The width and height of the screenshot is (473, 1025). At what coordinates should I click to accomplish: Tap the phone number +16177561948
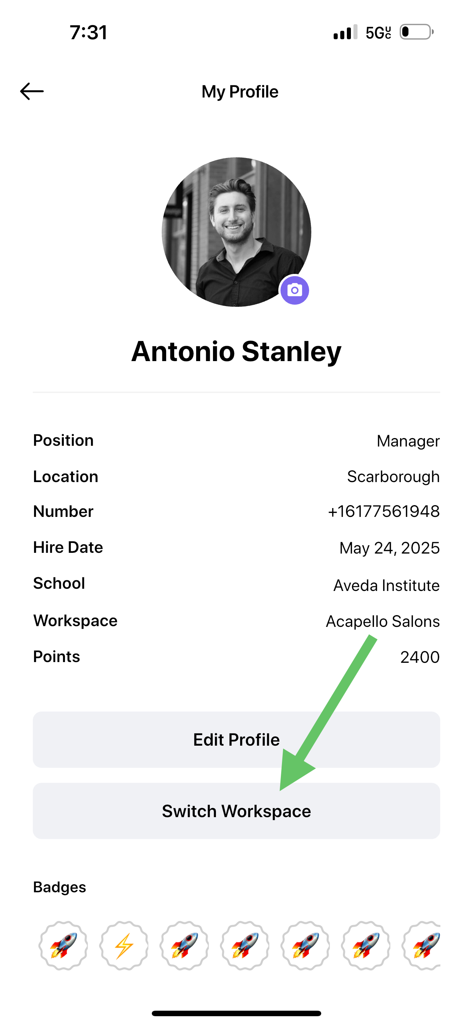(384, 511)
